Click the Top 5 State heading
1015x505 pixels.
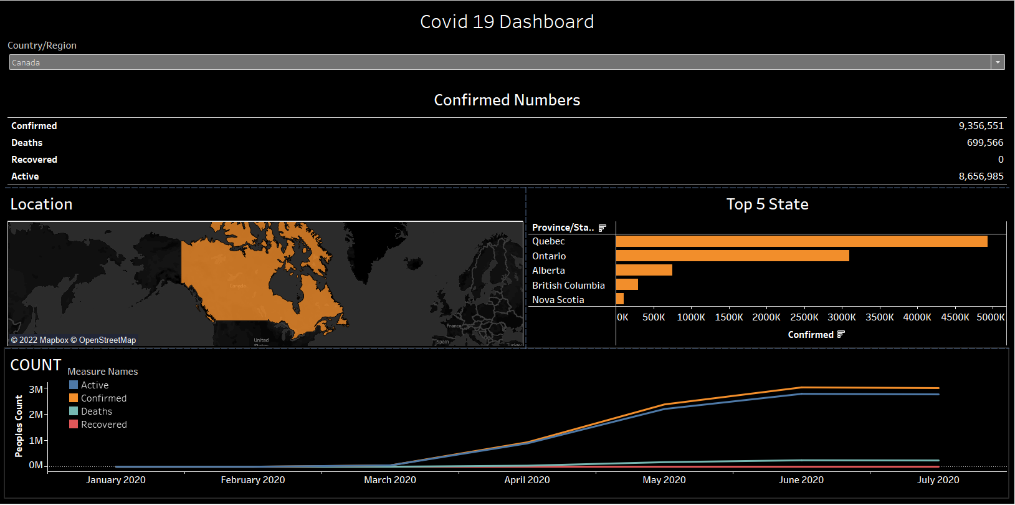(768, 204)
